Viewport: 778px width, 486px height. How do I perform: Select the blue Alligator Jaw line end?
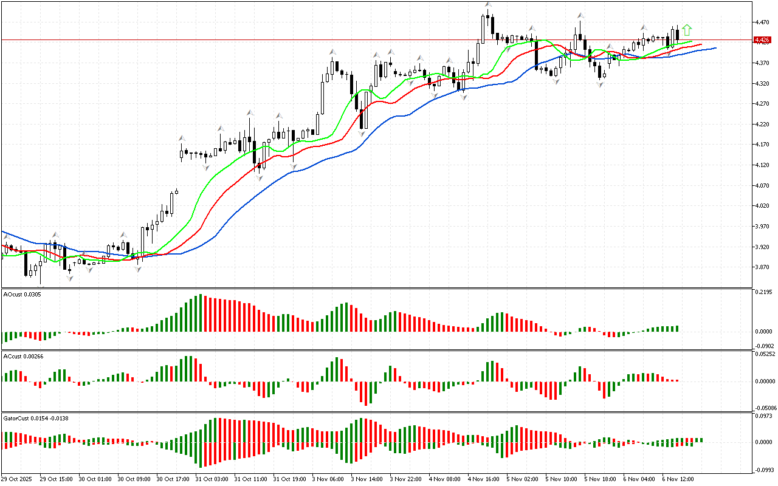[x=715, y=48]
